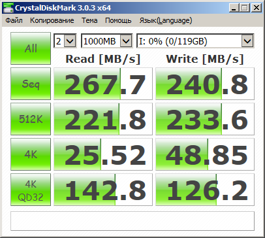The height and width of the screenshot is (238, 265).
Task: Expand the 1000MB test size dropdown
Action: click(x=126, y=41)
